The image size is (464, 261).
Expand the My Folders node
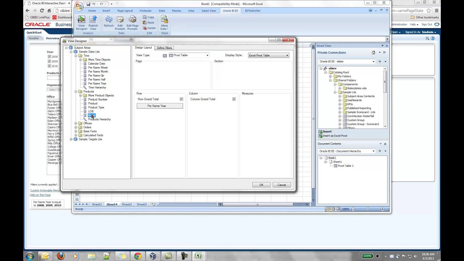pyautogui.click(x=330, y=76)
